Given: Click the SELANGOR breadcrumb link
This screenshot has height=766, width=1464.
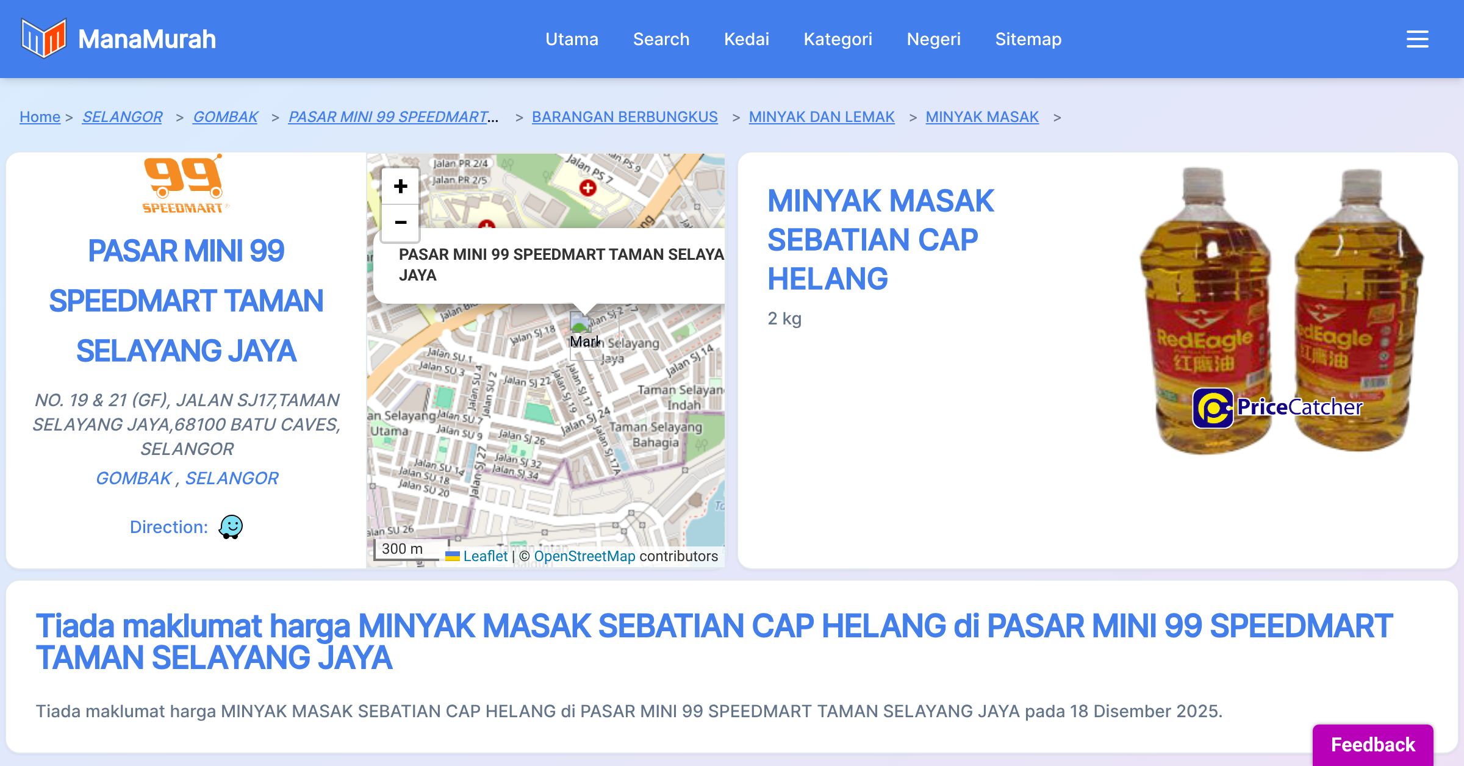Looking at the screenshot, I should 122,116.
